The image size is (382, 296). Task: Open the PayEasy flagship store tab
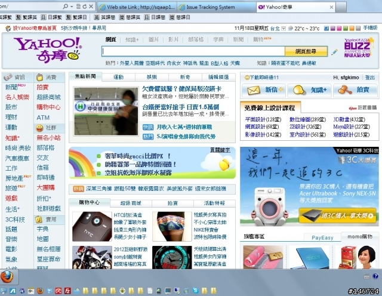point(322,238)
